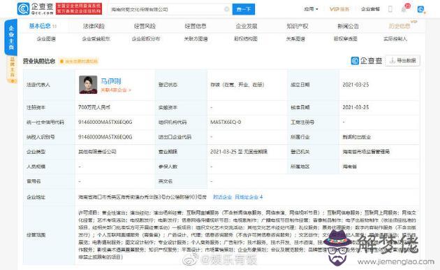Open the 企业股权分布 sub-navigation item
The image size is (440, 270).
(x=146, y=38)
